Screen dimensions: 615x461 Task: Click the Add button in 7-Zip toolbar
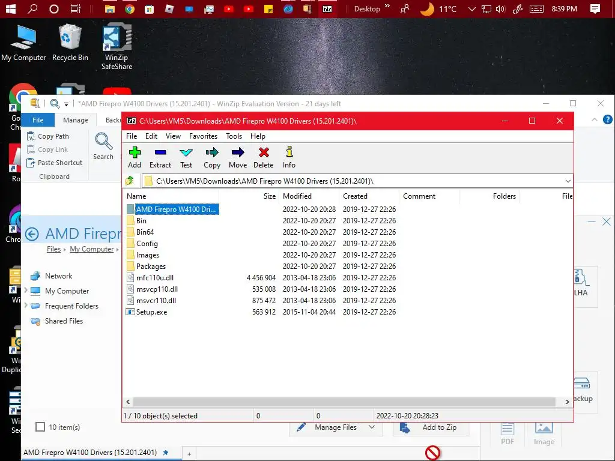click(x=135, y=158)
